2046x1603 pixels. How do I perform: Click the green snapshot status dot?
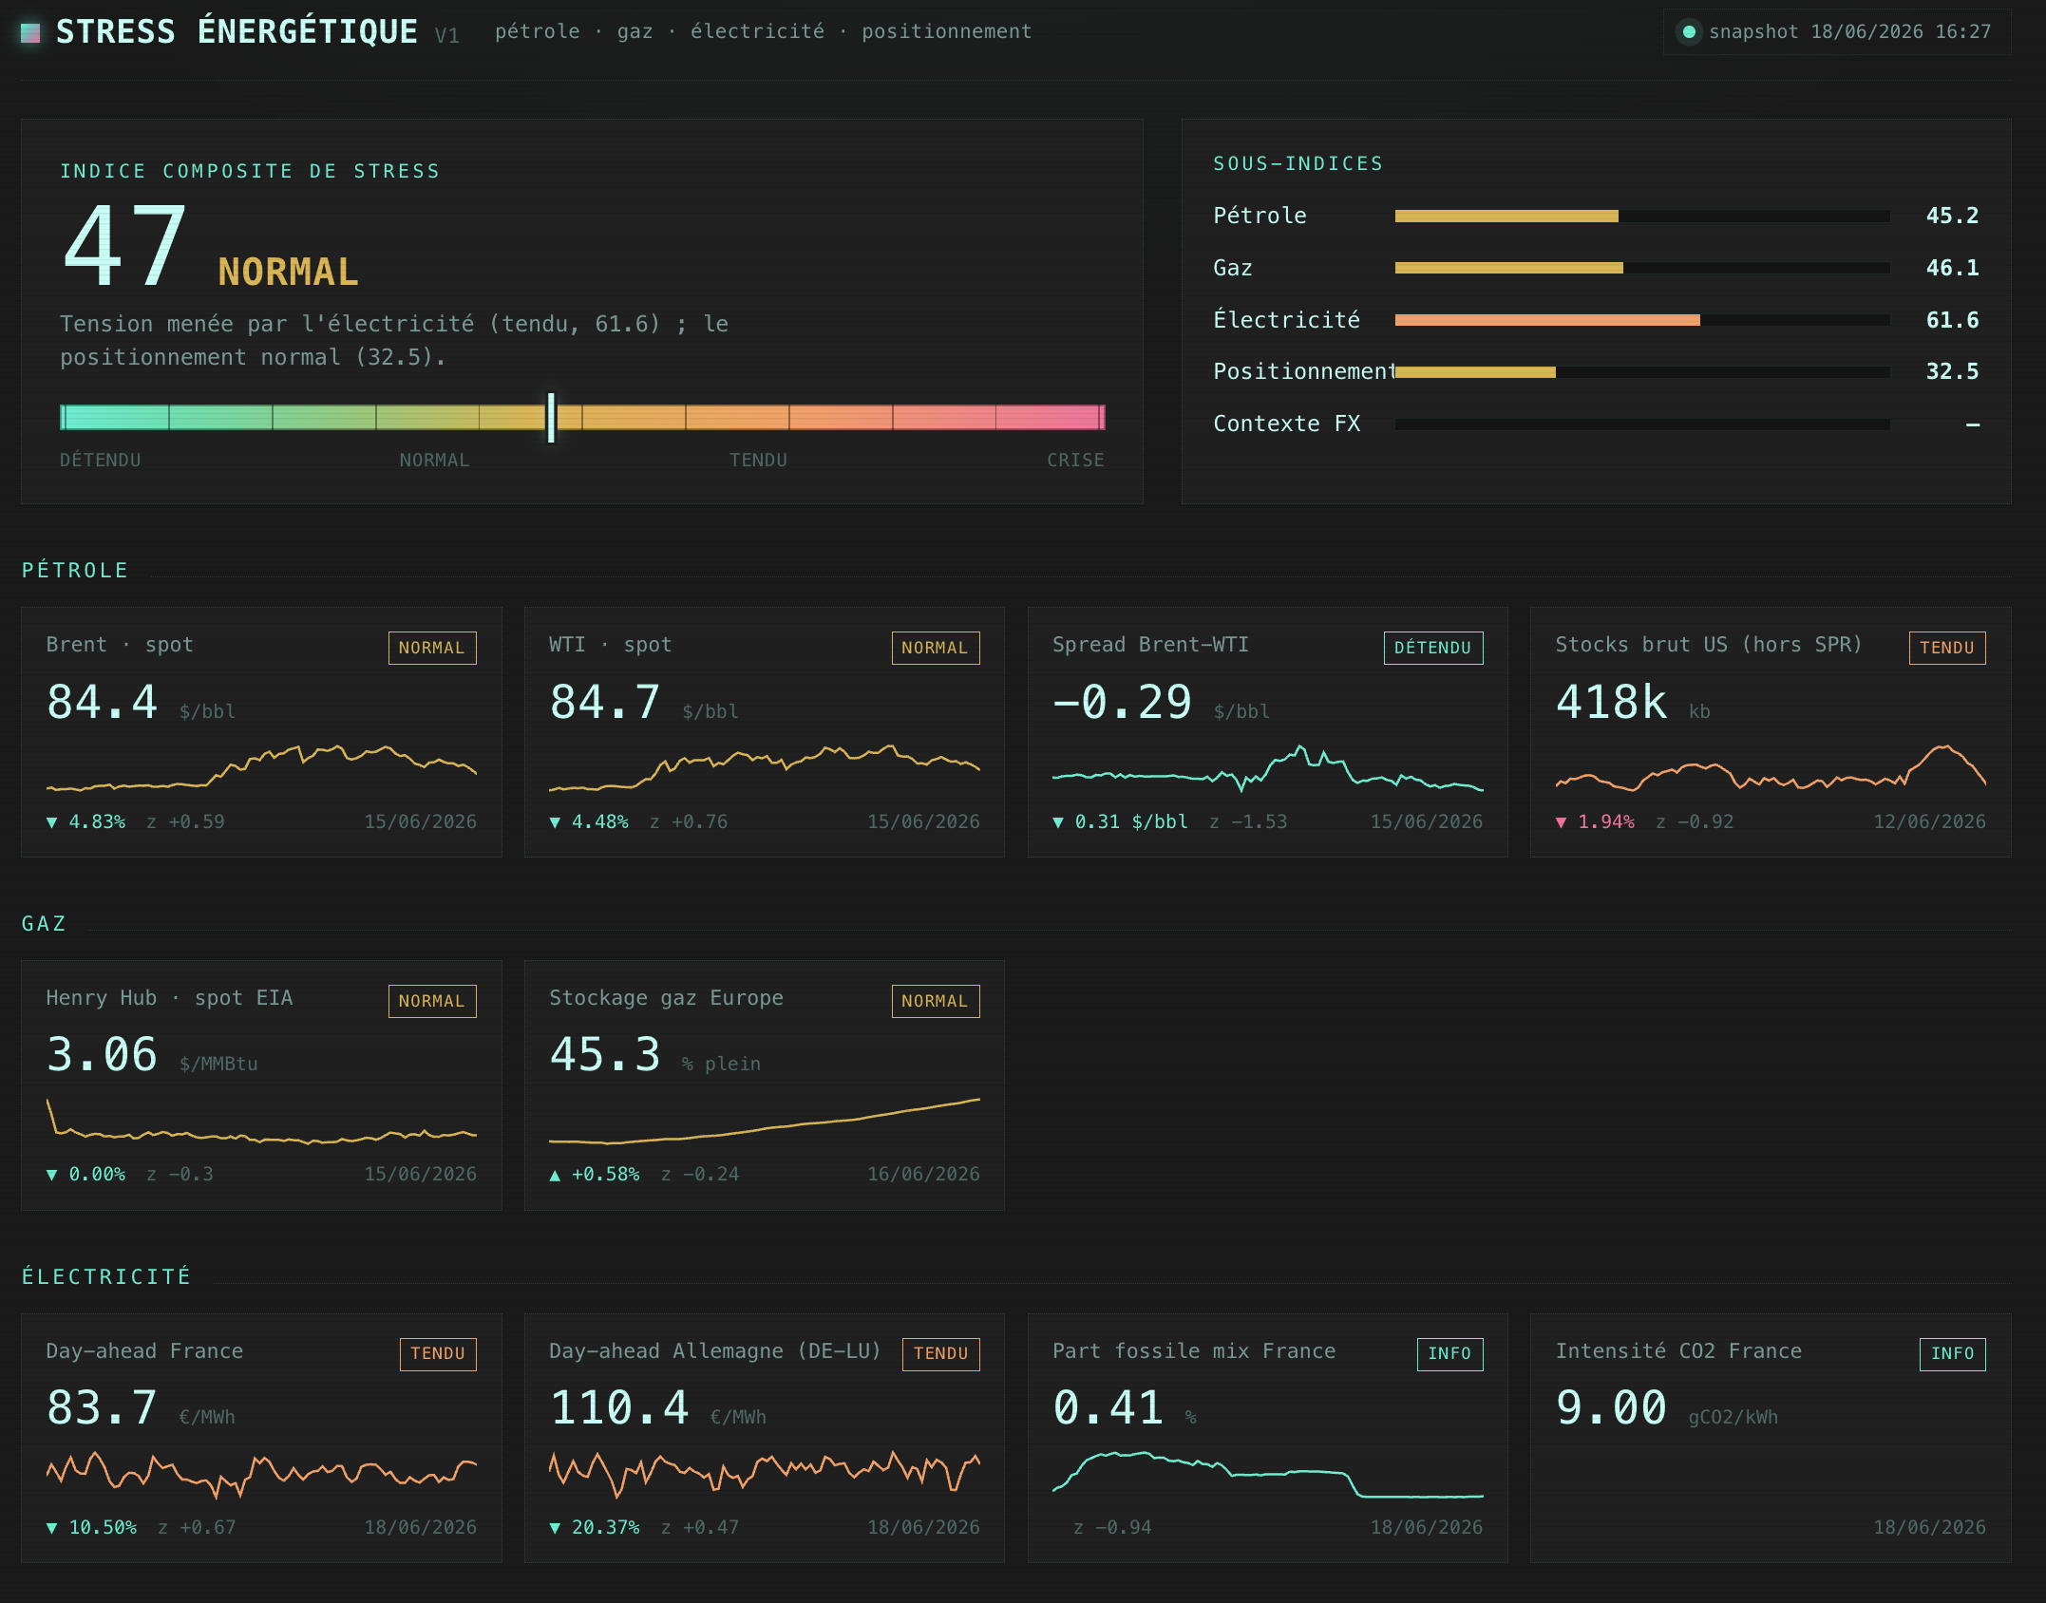[x=1689, y=32]
